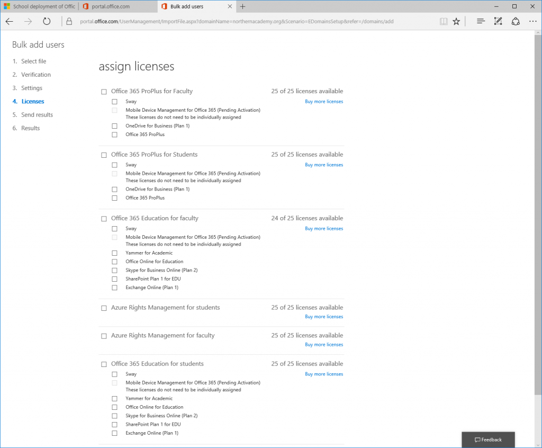Buy more licenses for ProPlus for Faculty
The image size is (542, 448).
click(x=324, y=101)
